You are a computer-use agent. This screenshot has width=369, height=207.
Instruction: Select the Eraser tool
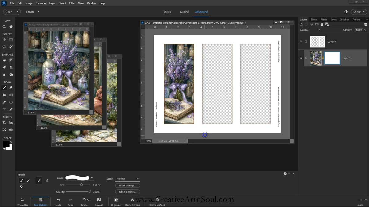point(11,88)
